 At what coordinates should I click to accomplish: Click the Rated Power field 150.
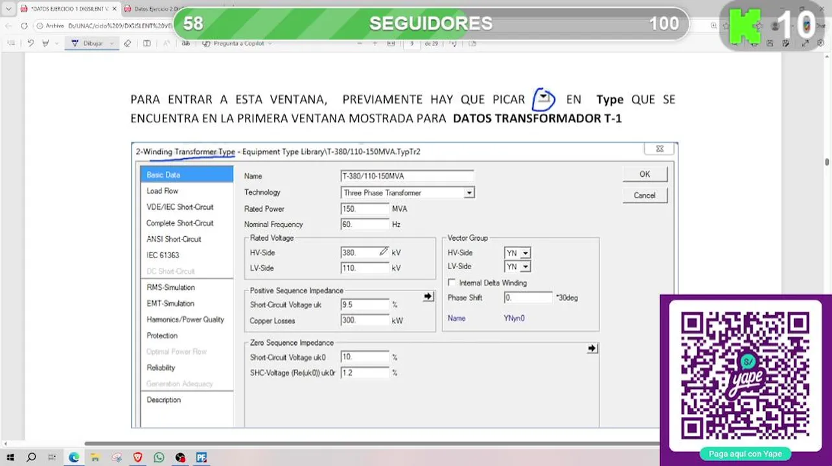[x=365, y=209]
